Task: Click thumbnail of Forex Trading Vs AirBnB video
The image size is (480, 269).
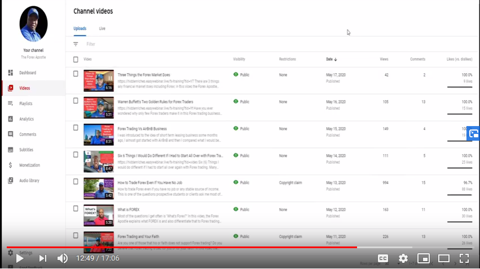Action: click(99, 134)
